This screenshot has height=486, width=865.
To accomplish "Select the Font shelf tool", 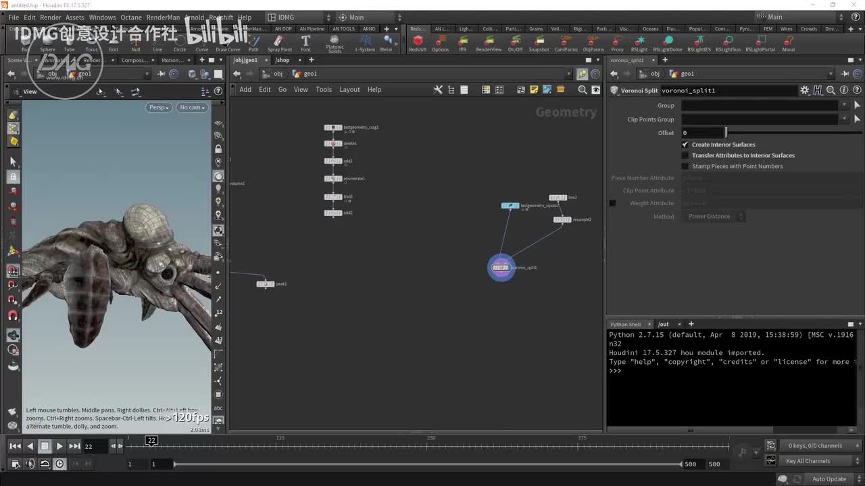I will point(305,42).
